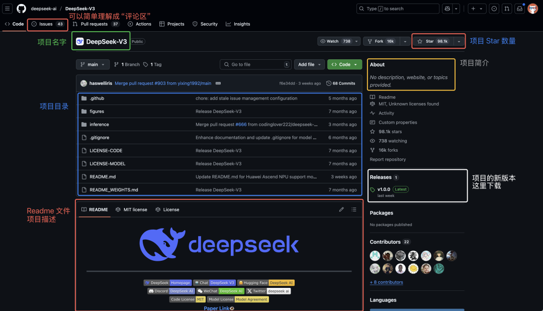The height and width of the screenshot is (311, 543).
Task: Open the Security tab
Action: 205,24
